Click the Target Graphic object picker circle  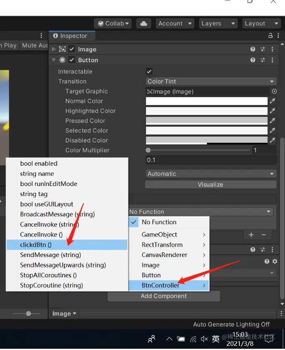click(274, 91)
